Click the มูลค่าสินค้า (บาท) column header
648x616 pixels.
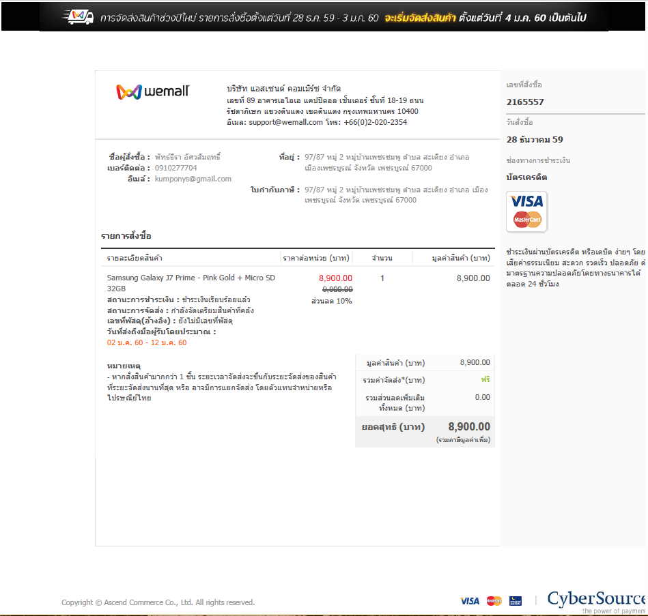click(x=461, y=258)
